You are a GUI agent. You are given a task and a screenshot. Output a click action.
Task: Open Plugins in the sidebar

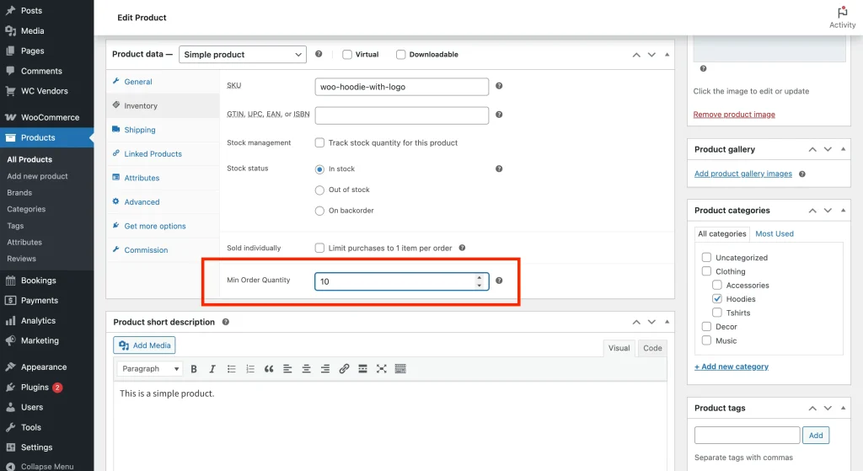(x=47, y=388)
